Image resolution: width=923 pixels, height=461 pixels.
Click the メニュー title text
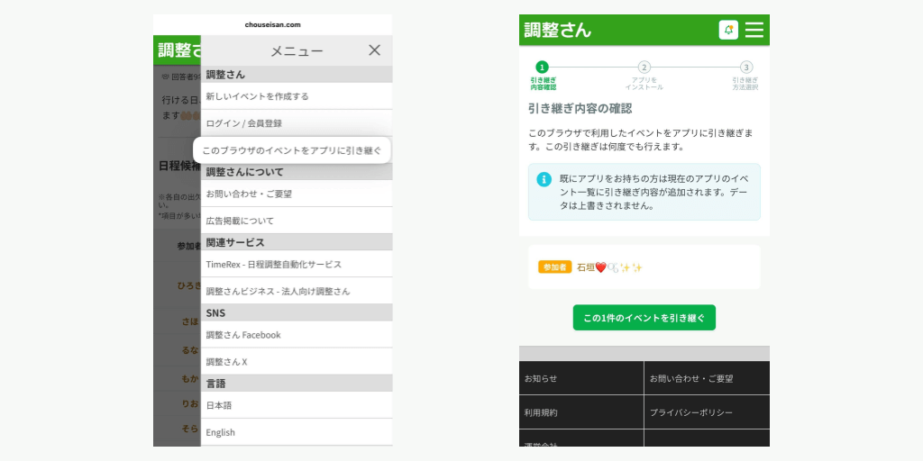point(297,51)
